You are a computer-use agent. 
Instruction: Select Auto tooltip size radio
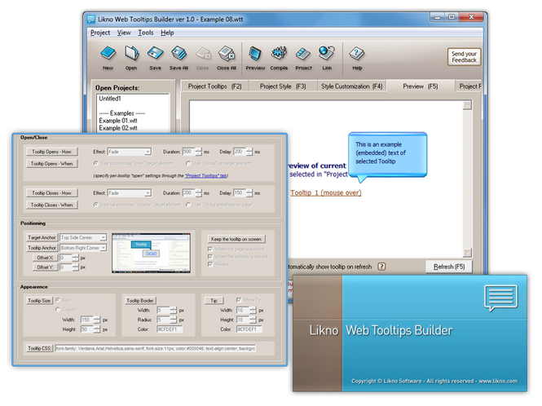click(x=58, y=300)
